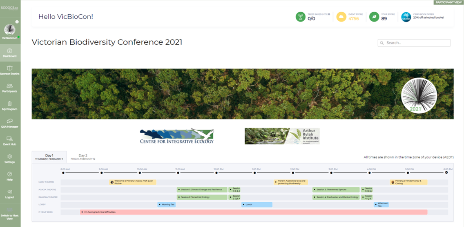Screen dimensions: 464x227
Task: Click the Victorian Biodiversity Conference 2021 heading
Action: pos(107,42)
